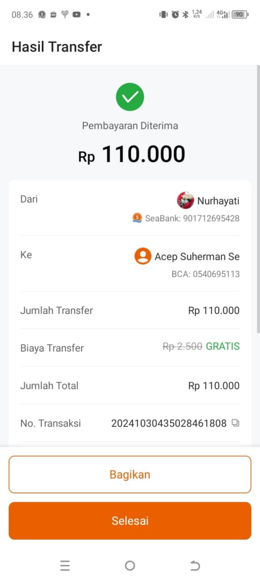
Task: Tap the SeaBank logo icon
Action: click(137, 218)
